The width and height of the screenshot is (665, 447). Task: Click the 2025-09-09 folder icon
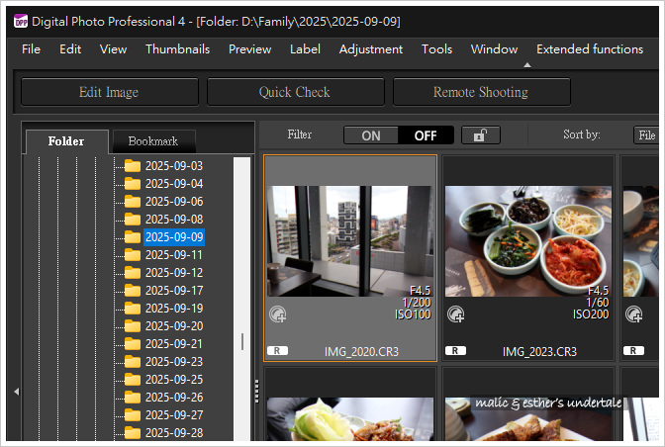pyautogui.click(x=133, y=236)
